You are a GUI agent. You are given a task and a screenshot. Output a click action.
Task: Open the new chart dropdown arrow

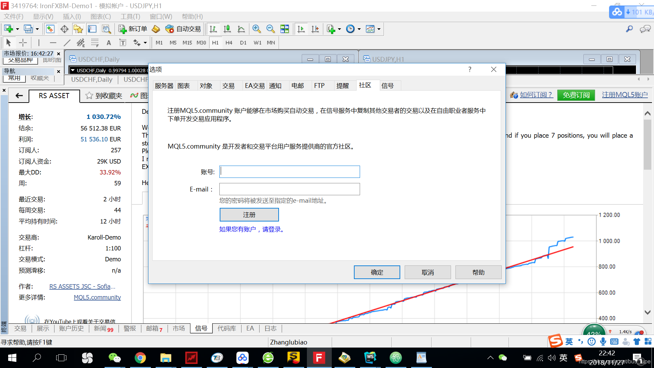click(x=17, y=29)
